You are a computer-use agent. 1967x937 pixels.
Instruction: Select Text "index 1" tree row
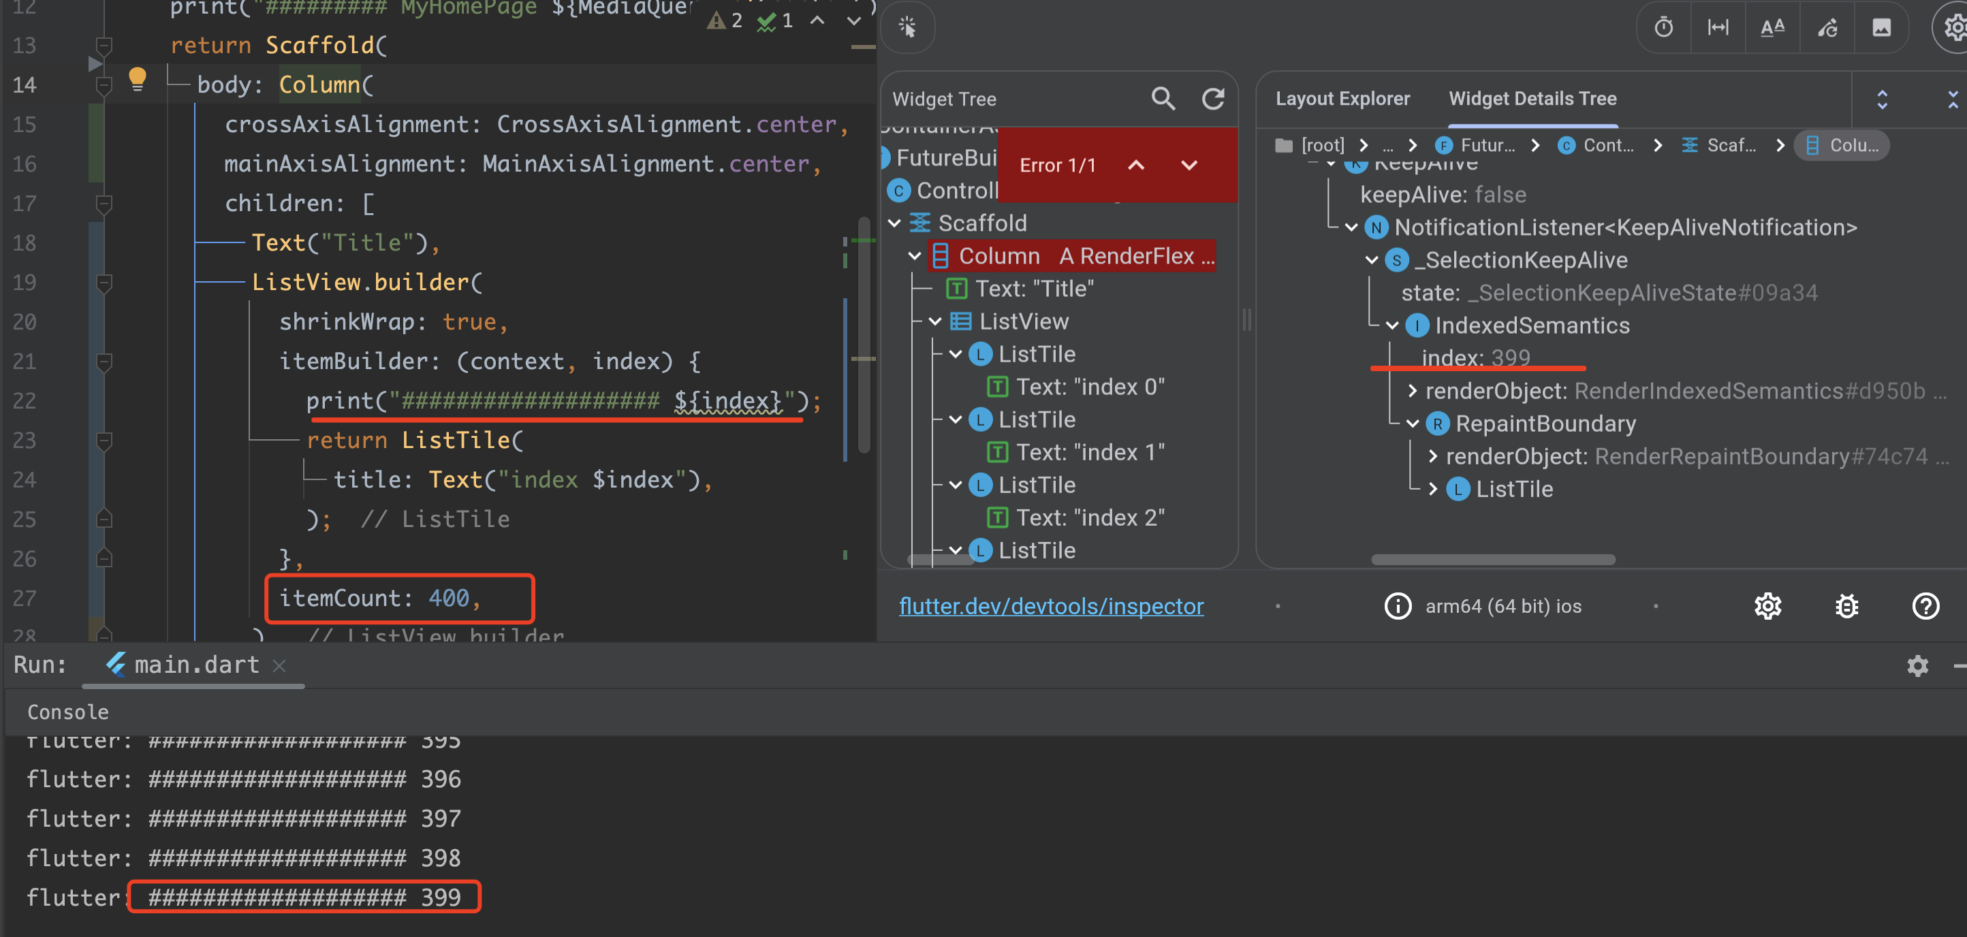1075,452
